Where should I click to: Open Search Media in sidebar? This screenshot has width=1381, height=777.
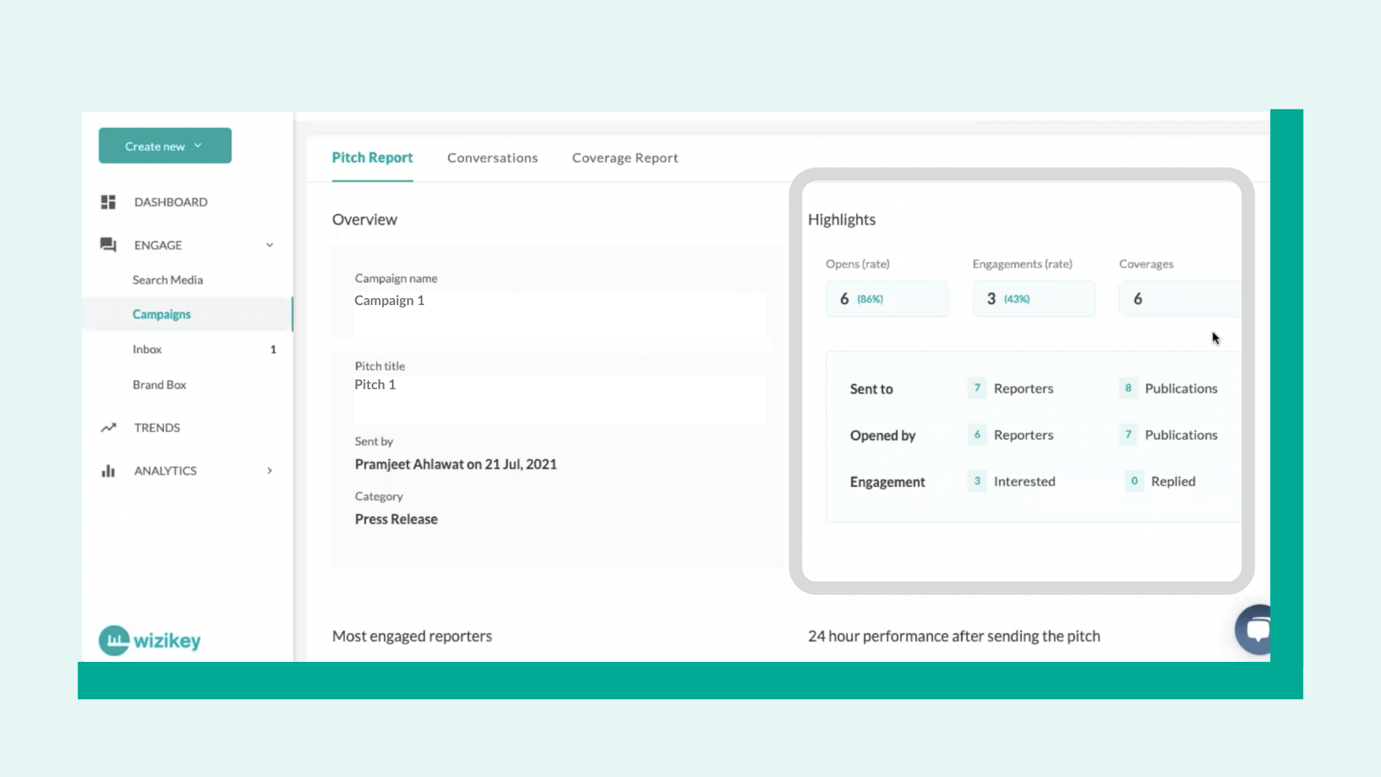[168, 280]
